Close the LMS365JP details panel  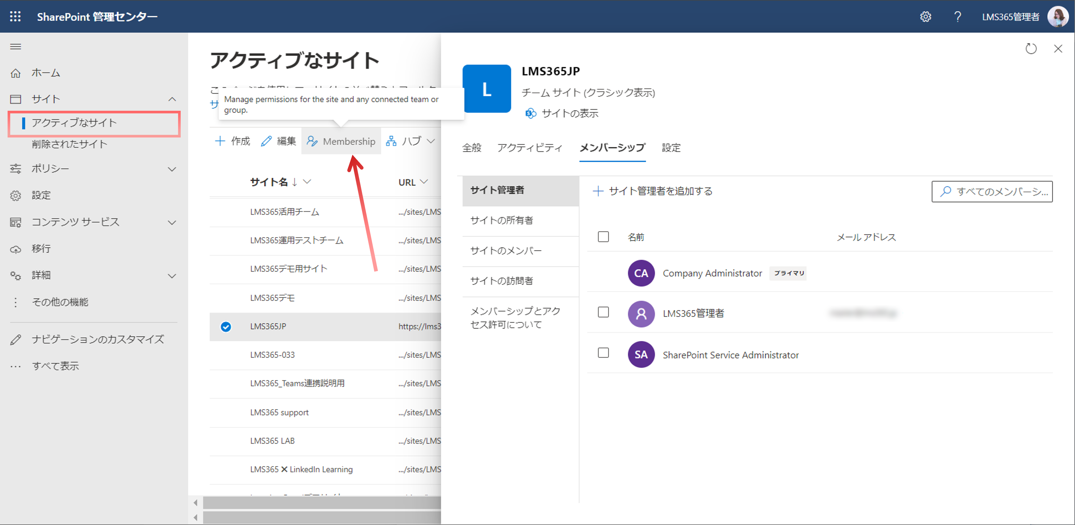coord(1058,48)
